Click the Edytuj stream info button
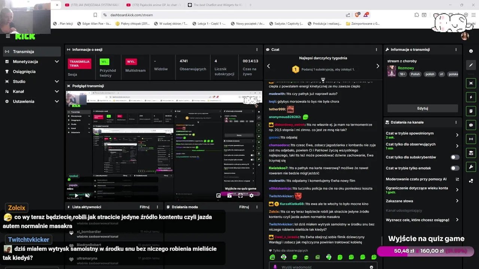 click(x=422, y=108)
